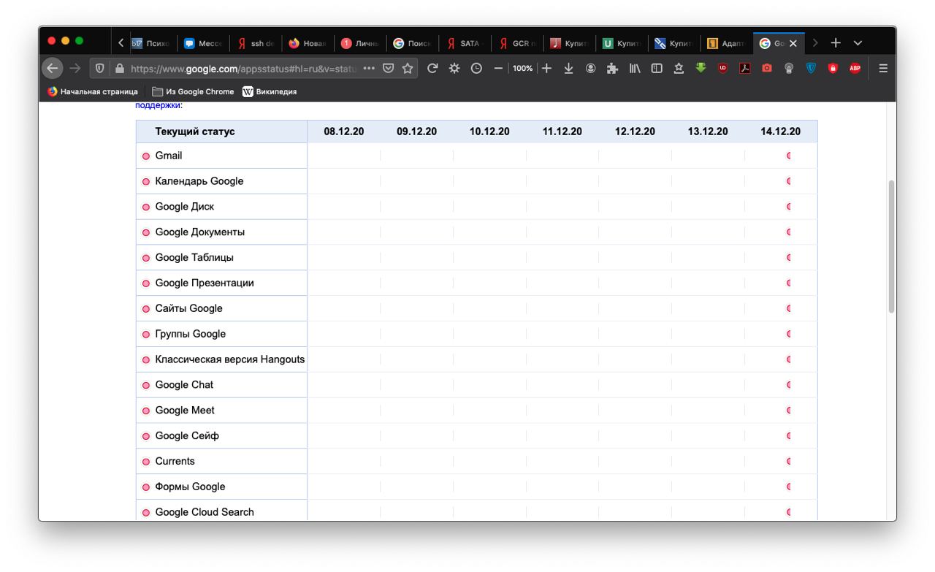Click the Currents row label

pyautogui.click(x=175, y=462)
